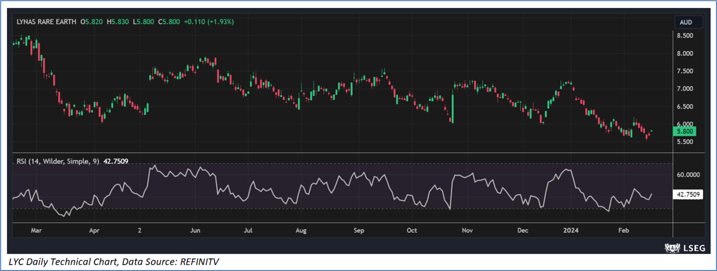The height and width of the screenshot is (271, 717).
Task: Click the Apr date axis label
Action: (95, 230)
